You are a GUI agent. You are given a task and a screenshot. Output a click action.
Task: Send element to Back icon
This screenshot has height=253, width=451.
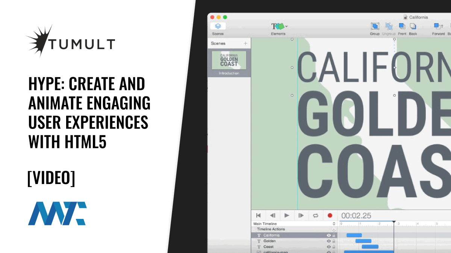click(x=413, y=26)
